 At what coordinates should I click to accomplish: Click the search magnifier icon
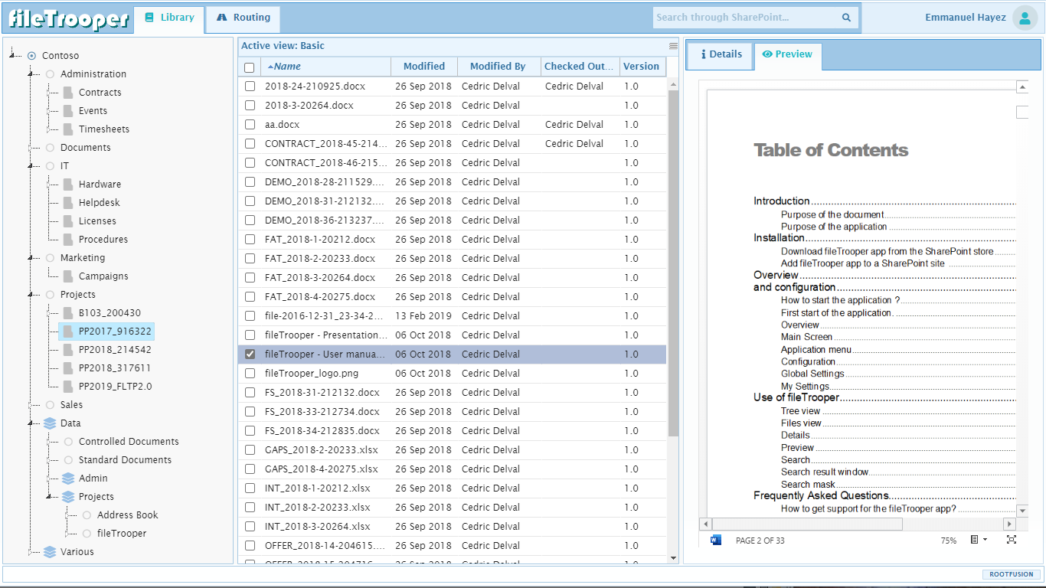(846, 18)
